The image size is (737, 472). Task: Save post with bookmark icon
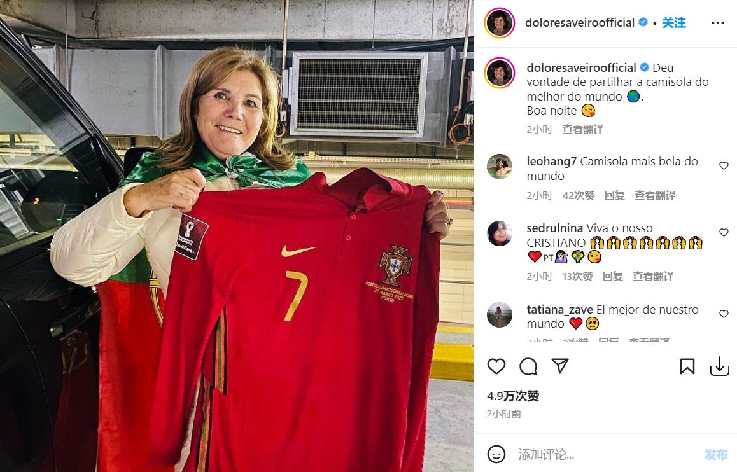coord(687,366)
